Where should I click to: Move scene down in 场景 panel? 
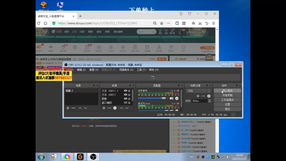pos(85,108)
